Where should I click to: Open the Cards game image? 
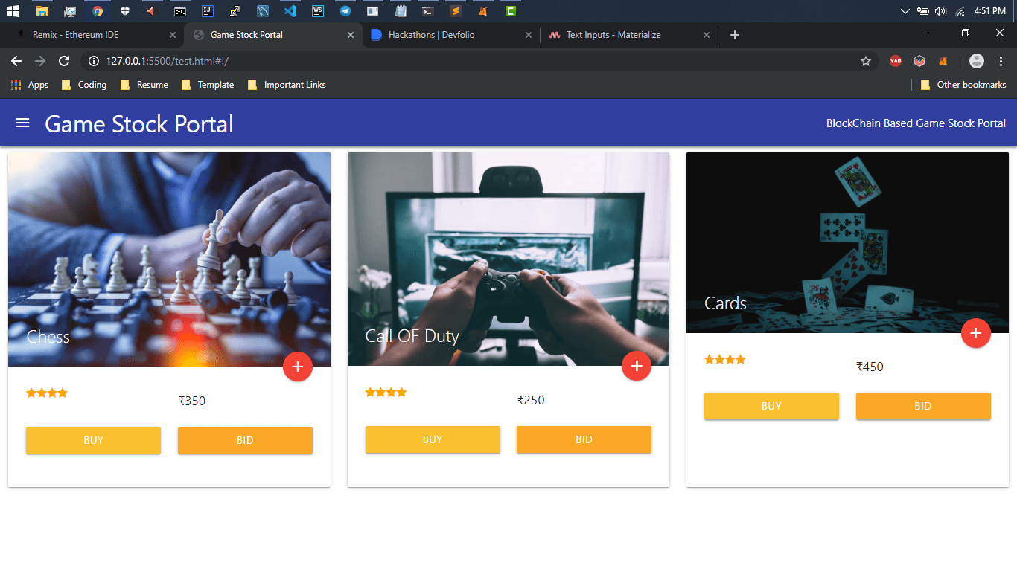[847, 243]
